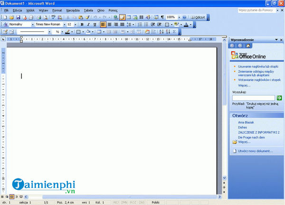Click the Wyszukaj search field
The height and width of the screenshot is (205, 285).
coord(254,98)
